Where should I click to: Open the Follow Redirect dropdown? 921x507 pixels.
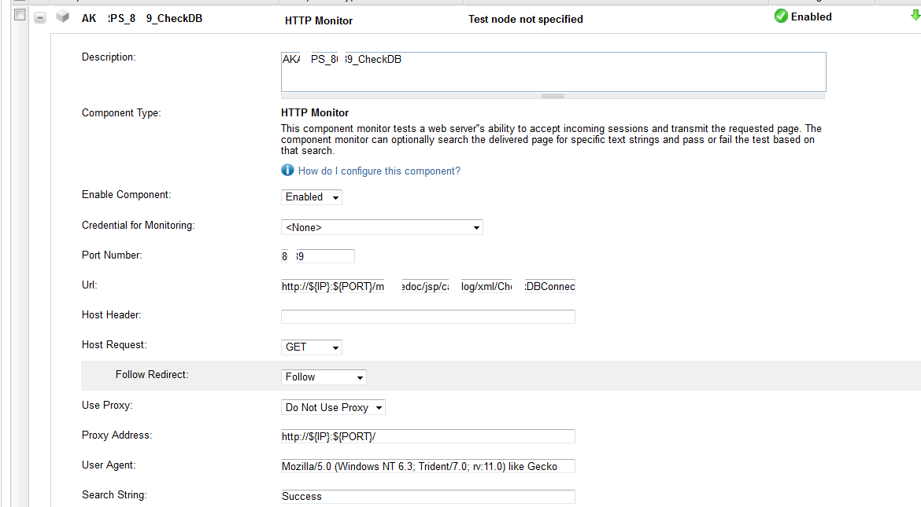(324, 377)
